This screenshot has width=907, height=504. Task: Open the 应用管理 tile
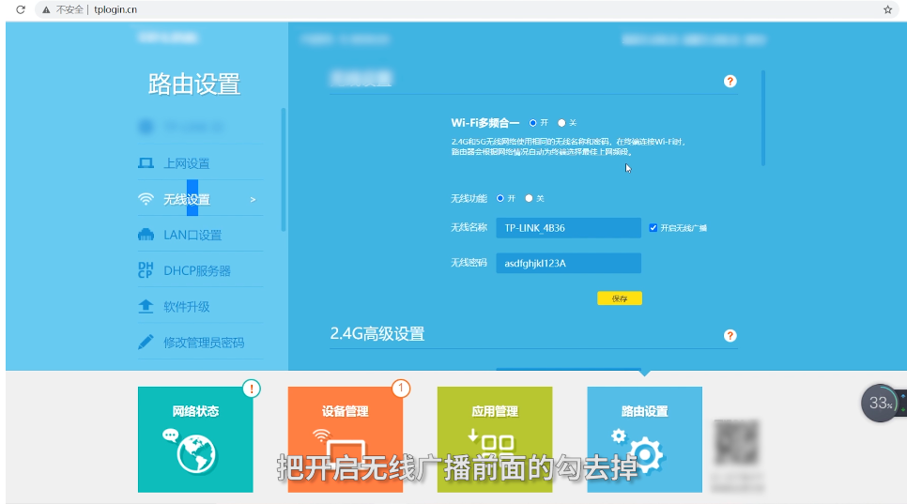coord(494,439)
